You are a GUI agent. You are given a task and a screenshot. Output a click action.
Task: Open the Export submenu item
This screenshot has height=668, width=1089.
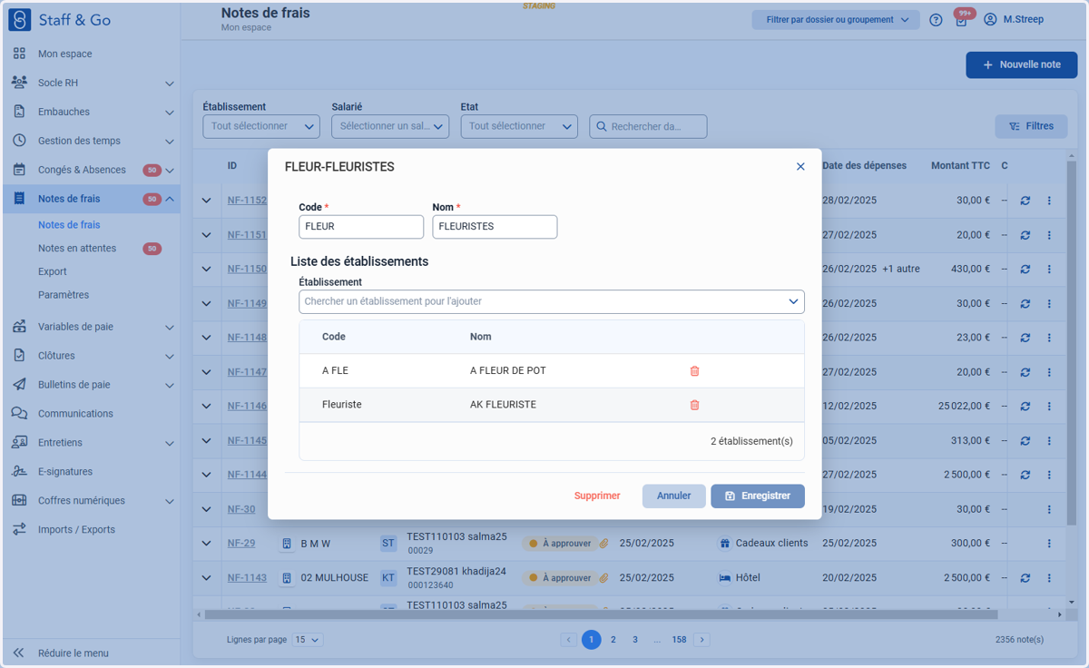pyautogui.click(x=53, y=271)
